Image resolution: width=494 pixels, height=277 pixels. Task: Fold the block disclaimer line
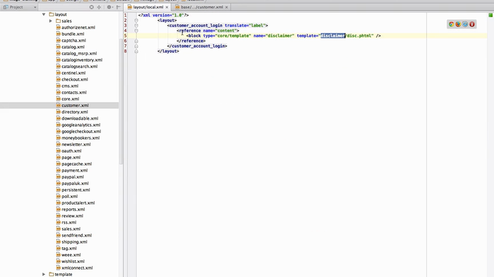tap(136, 35)
